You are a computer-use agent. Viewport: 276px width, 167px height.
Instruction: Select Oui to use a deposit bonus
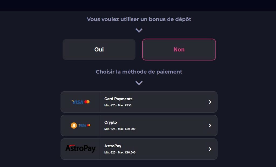click(99, 50)
